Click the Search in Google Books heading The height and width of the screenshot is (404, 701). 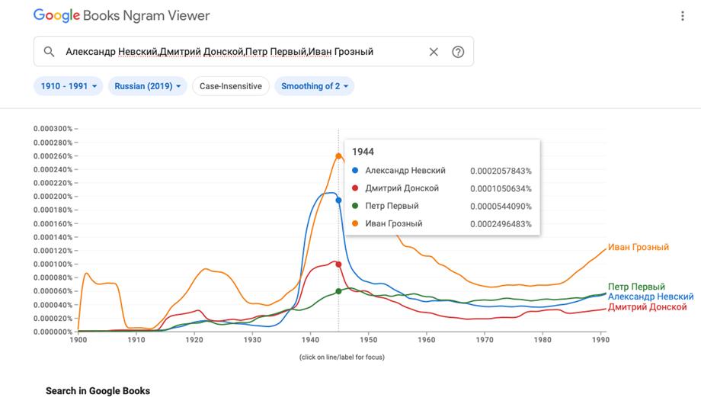tap(98, 391)
